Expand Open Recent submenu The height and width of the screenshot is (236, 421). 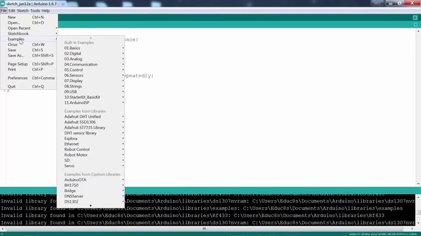point(29,28)
